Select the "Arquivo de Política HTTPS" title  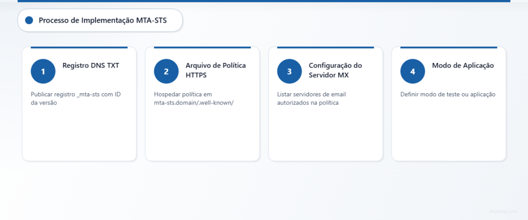point(216,70)
